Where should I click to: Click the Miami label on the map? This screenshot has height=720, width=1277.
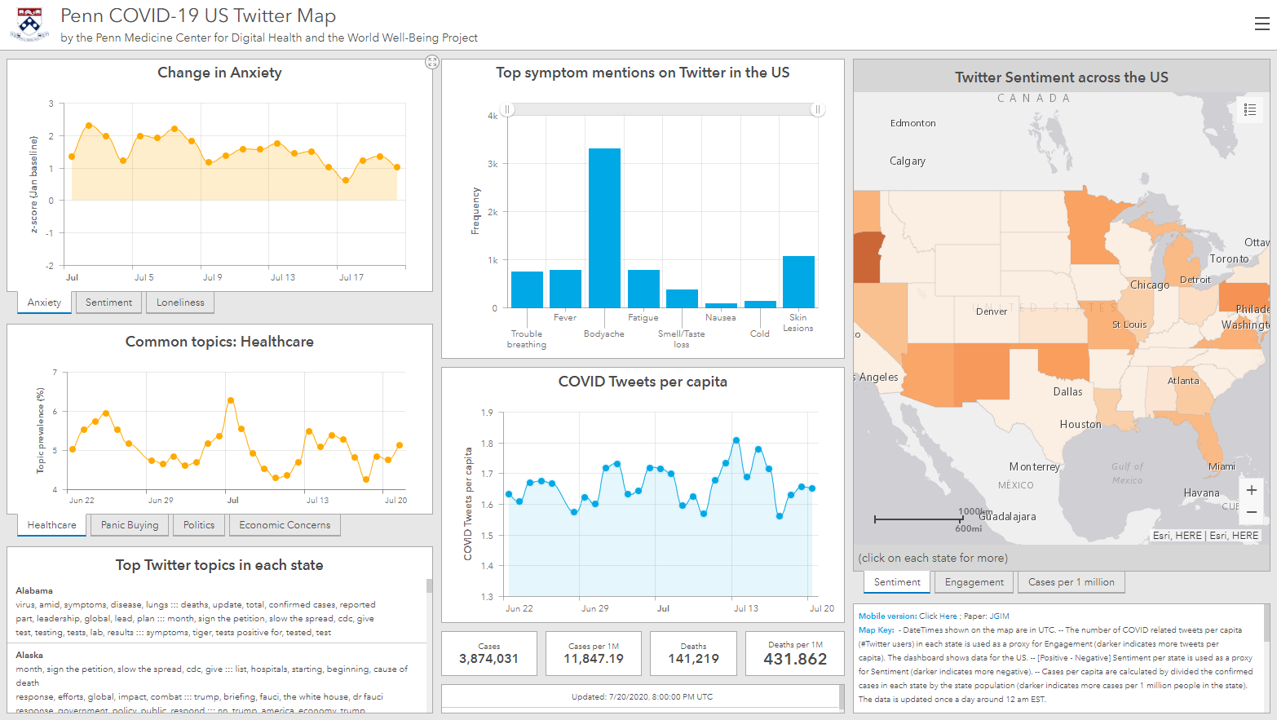(1222, 466)
